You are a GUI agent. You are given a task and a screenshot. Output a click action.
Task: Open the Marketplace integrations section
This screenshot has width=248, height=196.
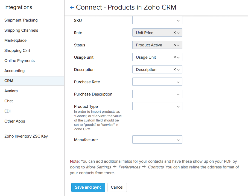click(x=16, y=40)
